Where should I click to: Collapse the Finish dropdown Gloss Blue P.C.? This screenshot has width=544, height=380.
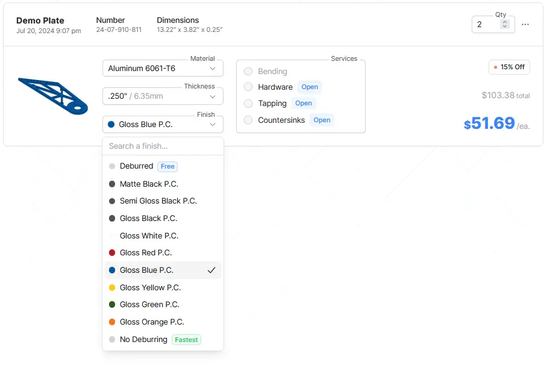pyautogui.click(x=163, y=125)
